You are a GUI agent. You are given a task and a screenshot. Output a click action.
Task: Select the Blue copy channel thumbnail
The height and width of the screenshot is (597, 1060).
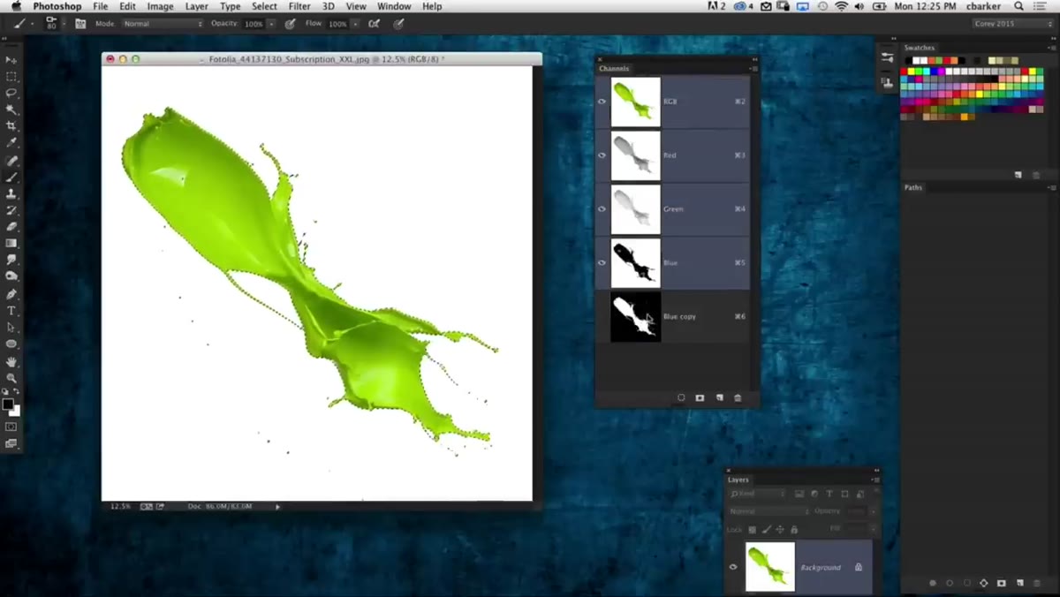(x=635, y=316)
